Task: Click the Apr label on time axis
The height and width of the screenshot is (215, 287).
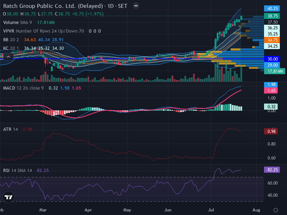Action: 88,210
